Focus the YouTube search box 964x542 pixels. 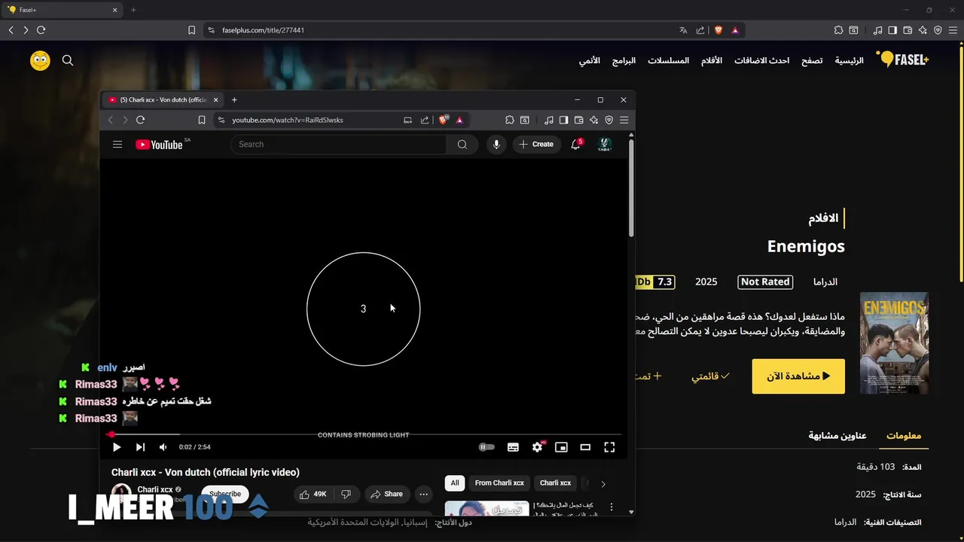(x=339, y=145)
